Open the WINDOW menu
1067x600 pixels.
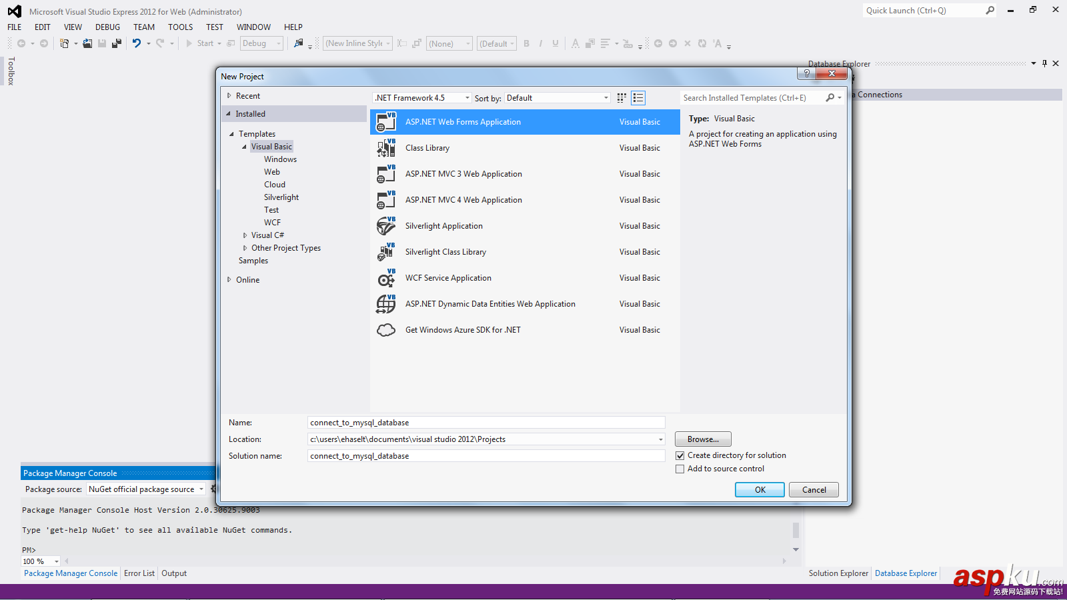tap(253, 27)
